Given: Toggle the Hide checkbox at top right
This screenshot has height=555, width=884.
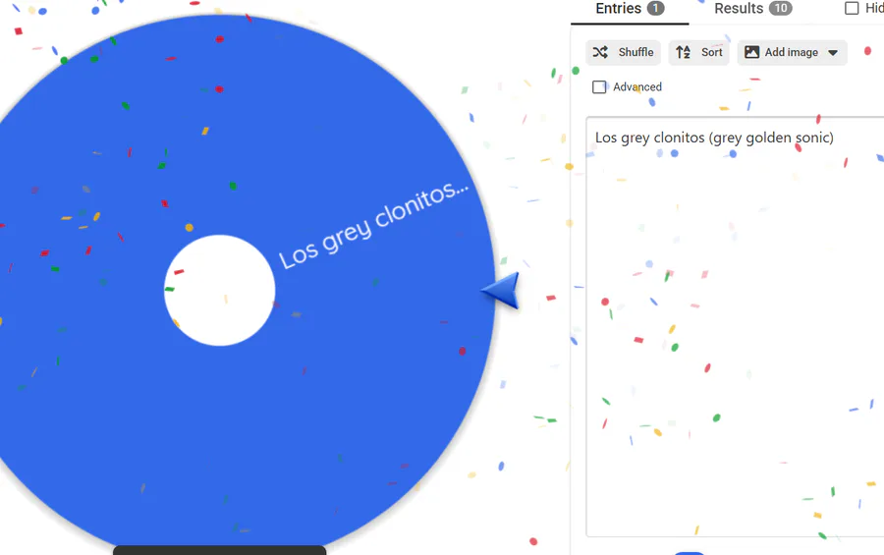Looking at the screenshot, I should coord(852,8).
